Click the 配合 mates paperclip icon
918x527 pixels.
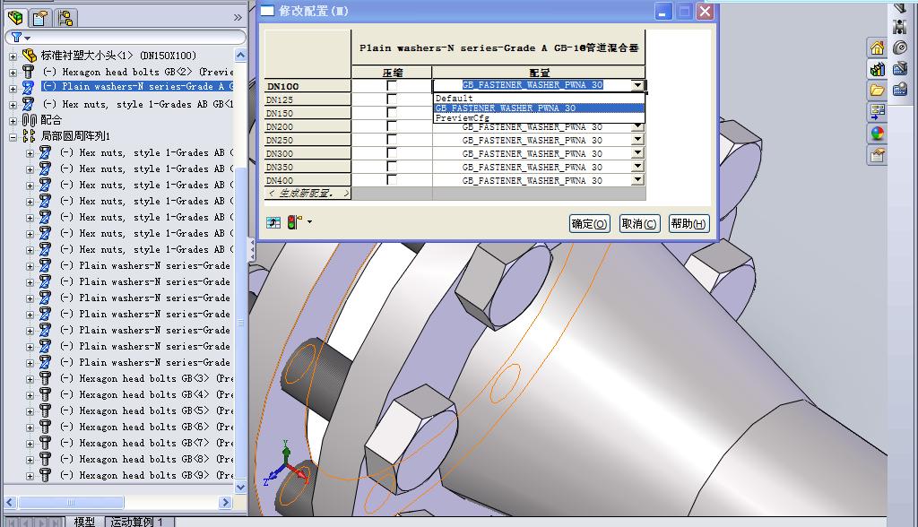pos(30,120)
